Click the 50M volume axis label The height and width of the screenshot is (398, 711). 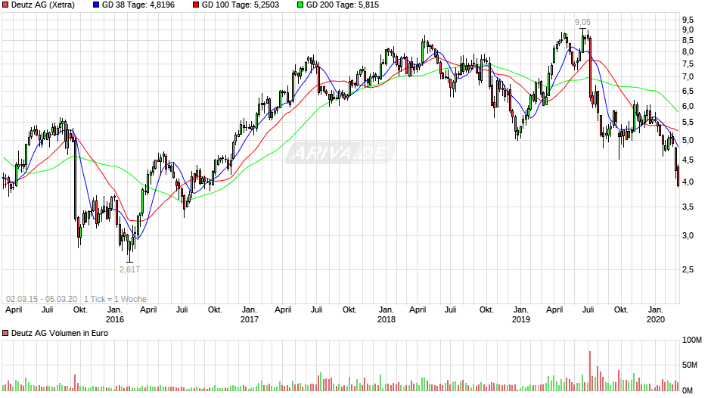[x=690, y=365]
